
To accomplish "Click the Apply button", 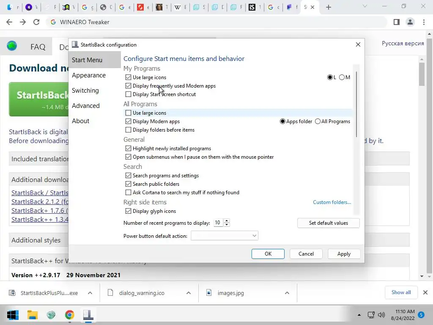I will [344, 254].
